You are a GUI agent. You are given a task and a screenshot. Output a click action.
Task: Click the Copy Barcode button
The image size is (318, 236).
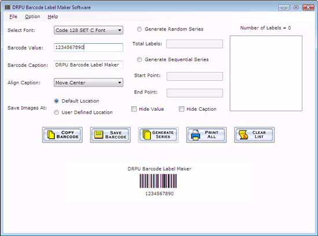(x=62, y=135)
